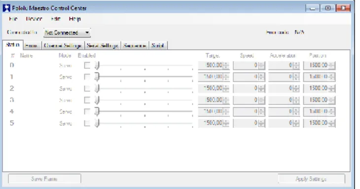Click channel 3 Position spinner arrows
The image size is (360, 189).
click(331, 100)
